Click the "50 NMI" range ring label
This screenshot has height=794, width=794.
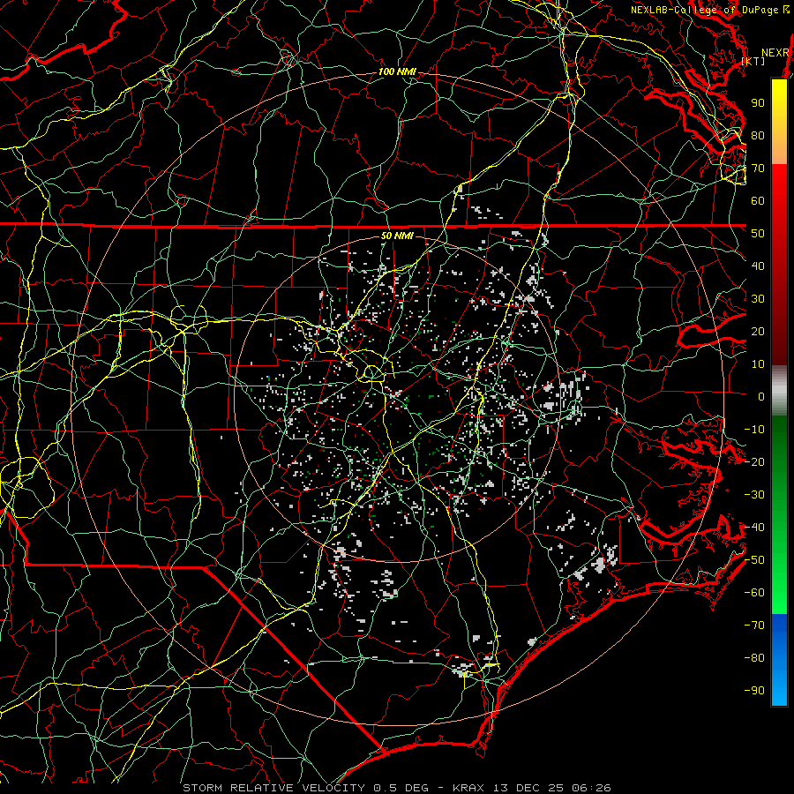coord(397,236)
